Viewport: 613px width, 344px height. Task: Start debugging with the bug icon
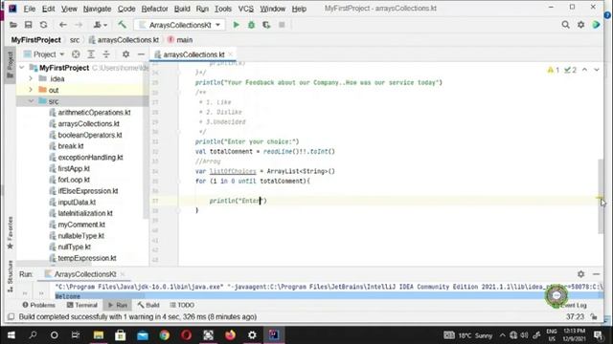[x=251, y=25]
